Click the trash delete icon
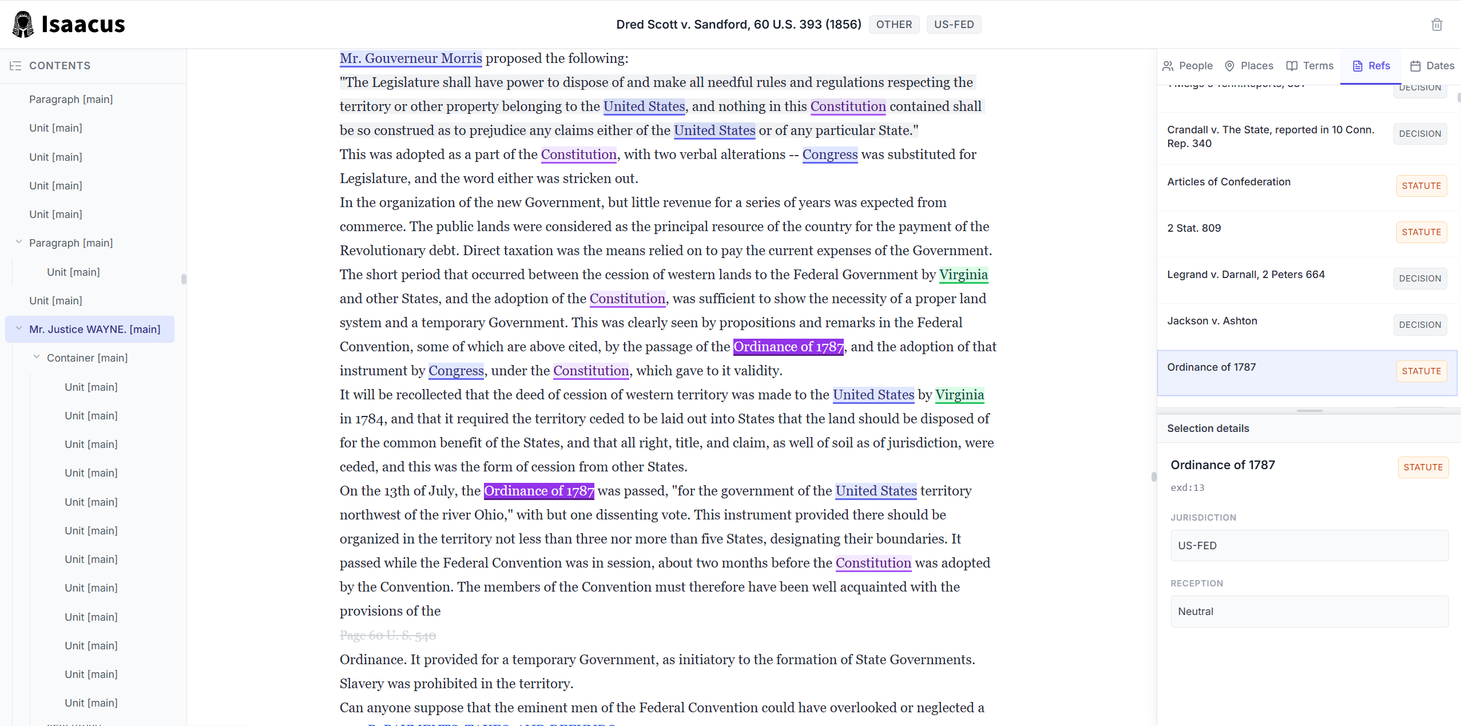The width and height of the screenshot is (1461, 726). (1436, 25)
